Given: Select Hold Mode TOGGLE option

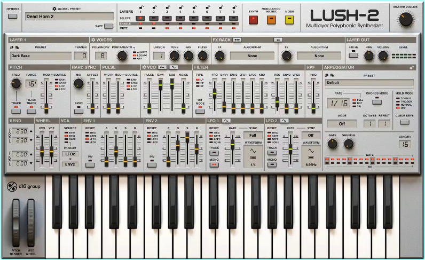Looking at the screenshot, I should click(404, 98).
